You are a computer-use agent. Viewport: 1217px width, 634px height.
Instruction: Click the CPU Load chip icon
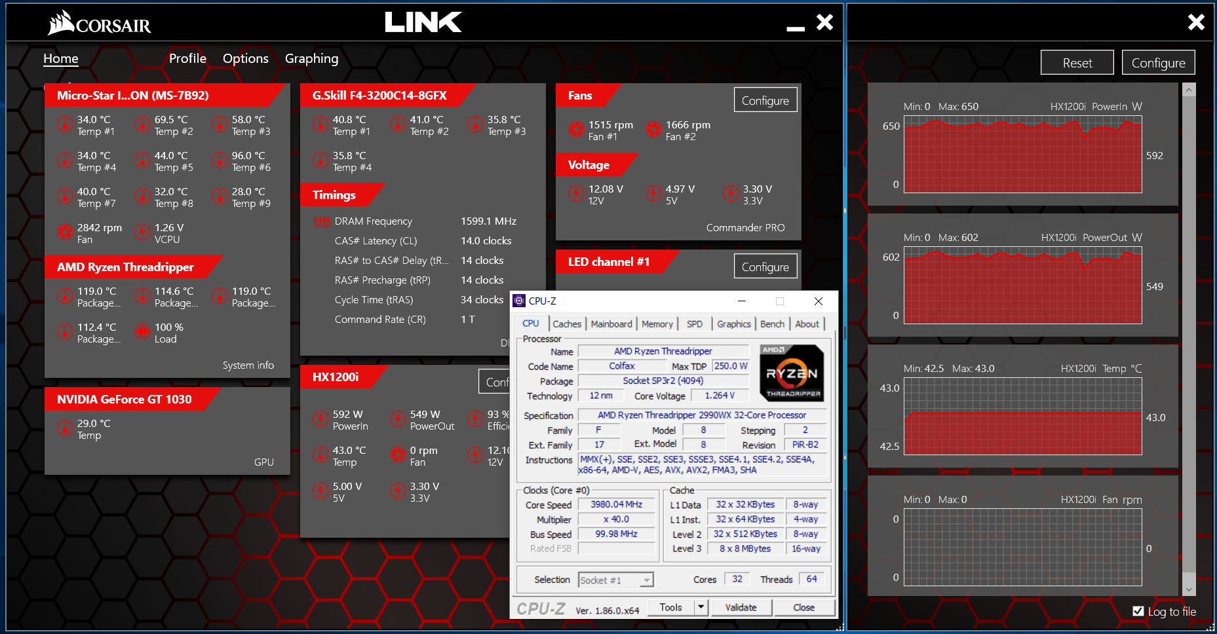(x=142, y=332)
